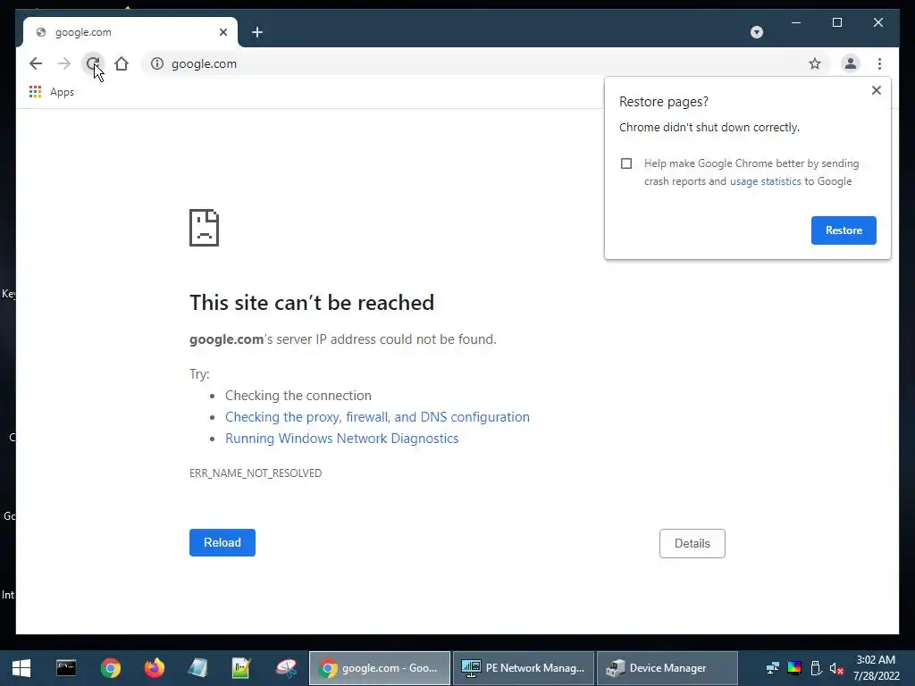Reload page using toolbar refresh icon
The image size is (915, 686).
click(x=93, y=63)
